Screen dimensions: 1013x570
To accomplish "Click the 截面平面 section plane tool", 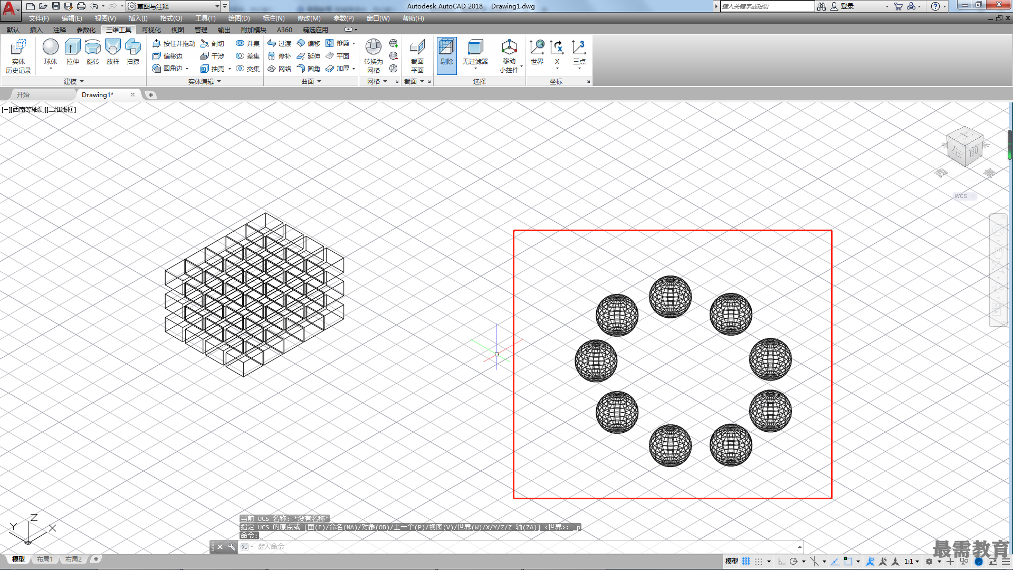I will click(417, 56).
